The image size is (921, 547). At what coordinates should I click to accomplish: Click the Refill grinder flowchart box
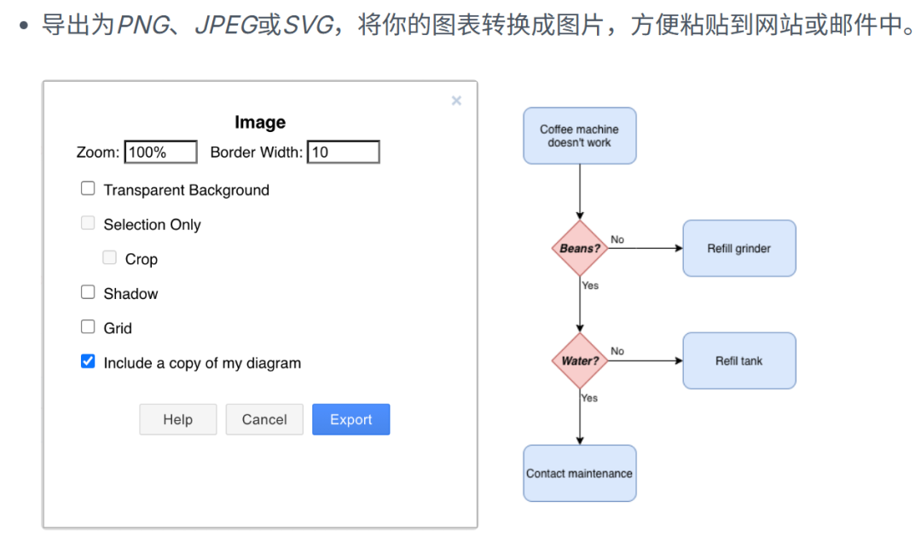(x=739, y=249)
